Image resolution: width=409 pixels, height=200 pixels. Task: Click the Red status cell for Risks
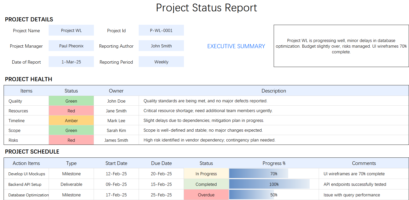pyautogui.click(x=71, y=140)
